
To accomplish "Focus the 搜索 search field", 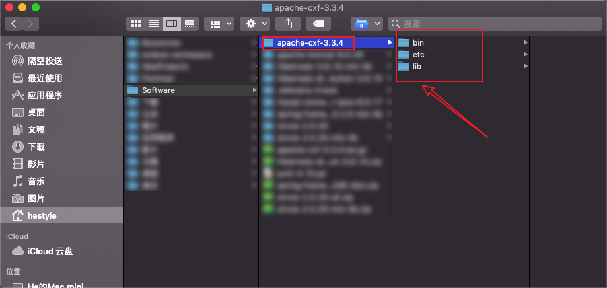I will coord(495,24).
